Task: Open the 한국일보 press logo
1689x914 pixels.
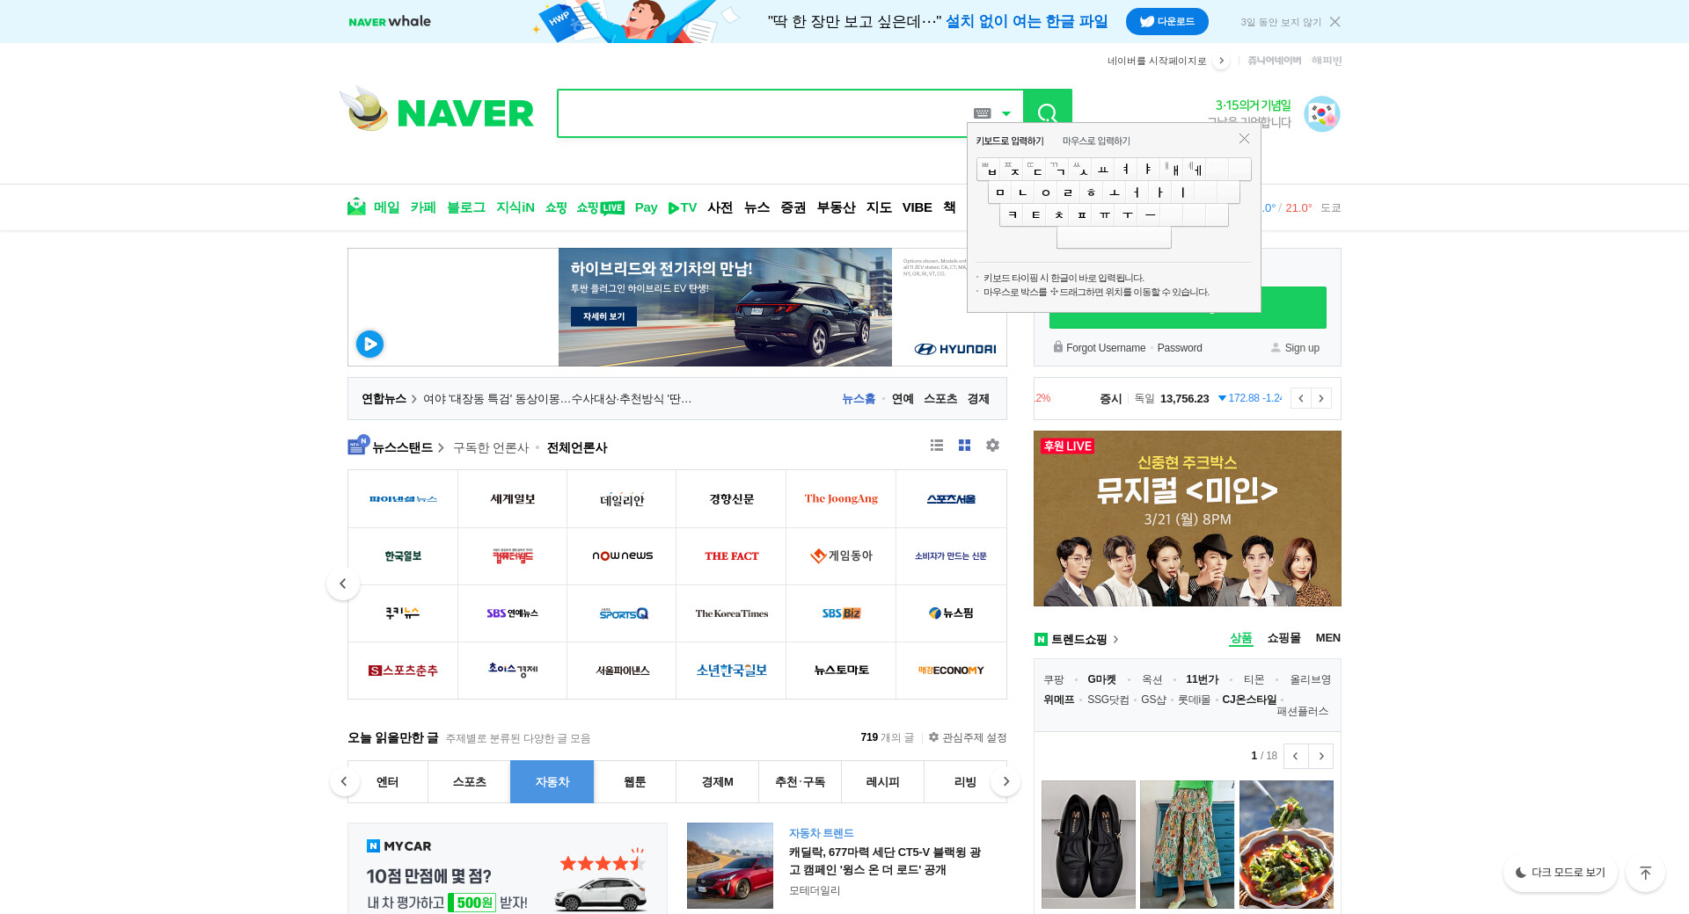Action: (403, 556)
